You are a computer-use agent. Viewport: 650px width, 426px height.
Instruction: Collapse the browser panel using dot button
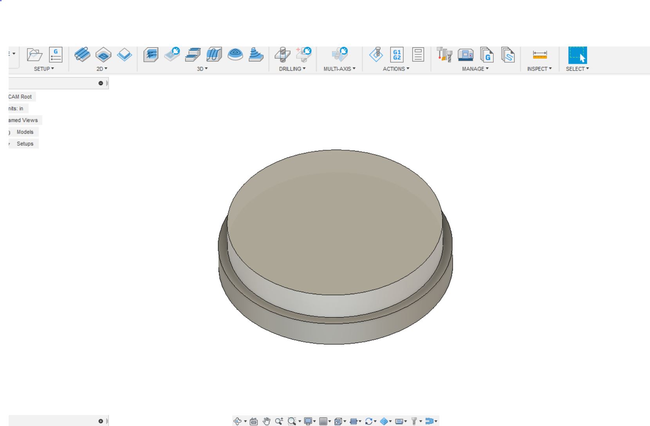point(101,83)
